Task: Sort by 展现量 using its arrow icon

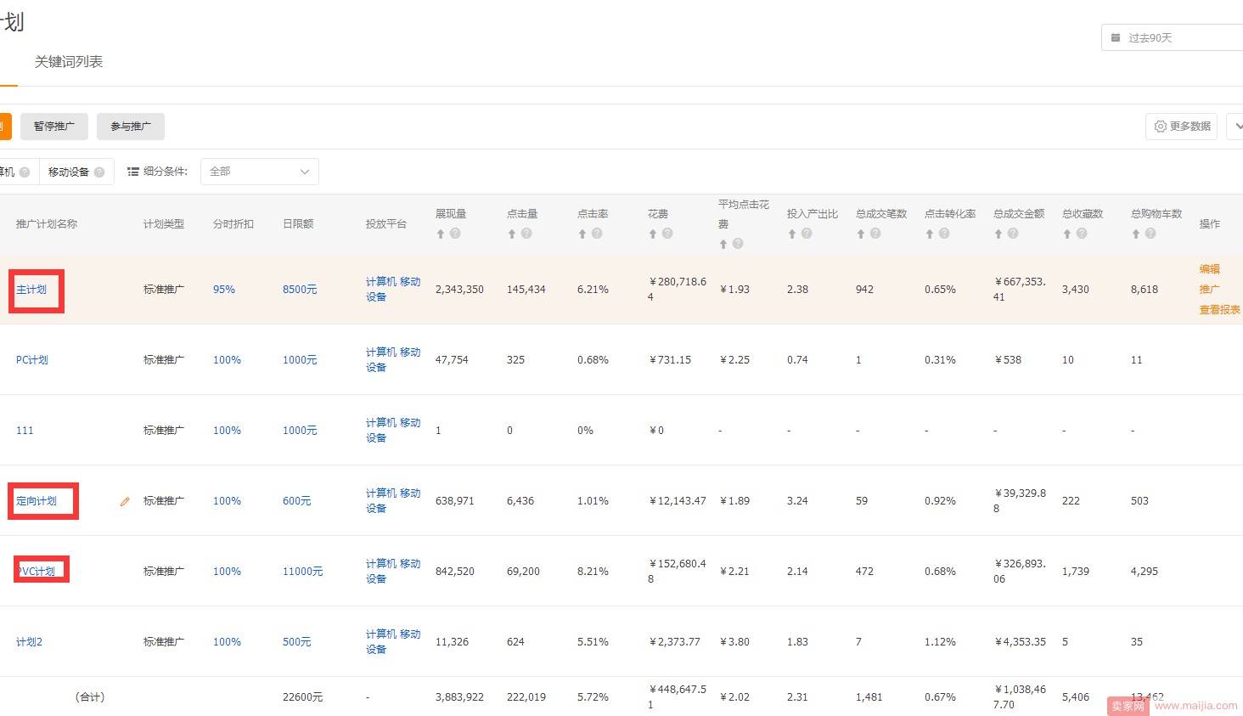Action: [x=441, y=234]
